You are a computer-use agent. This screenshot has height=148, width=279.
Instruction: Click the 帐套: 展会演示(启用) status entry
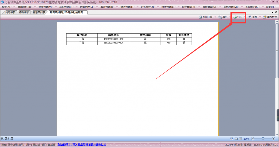(13, 145)
